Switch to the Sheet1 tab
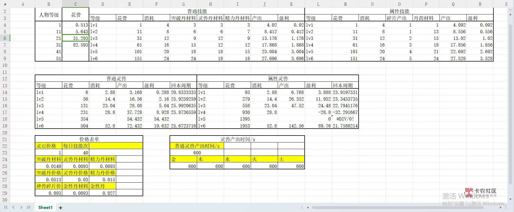The height and width of the screenshot is (212, 514). coord(45,207)
